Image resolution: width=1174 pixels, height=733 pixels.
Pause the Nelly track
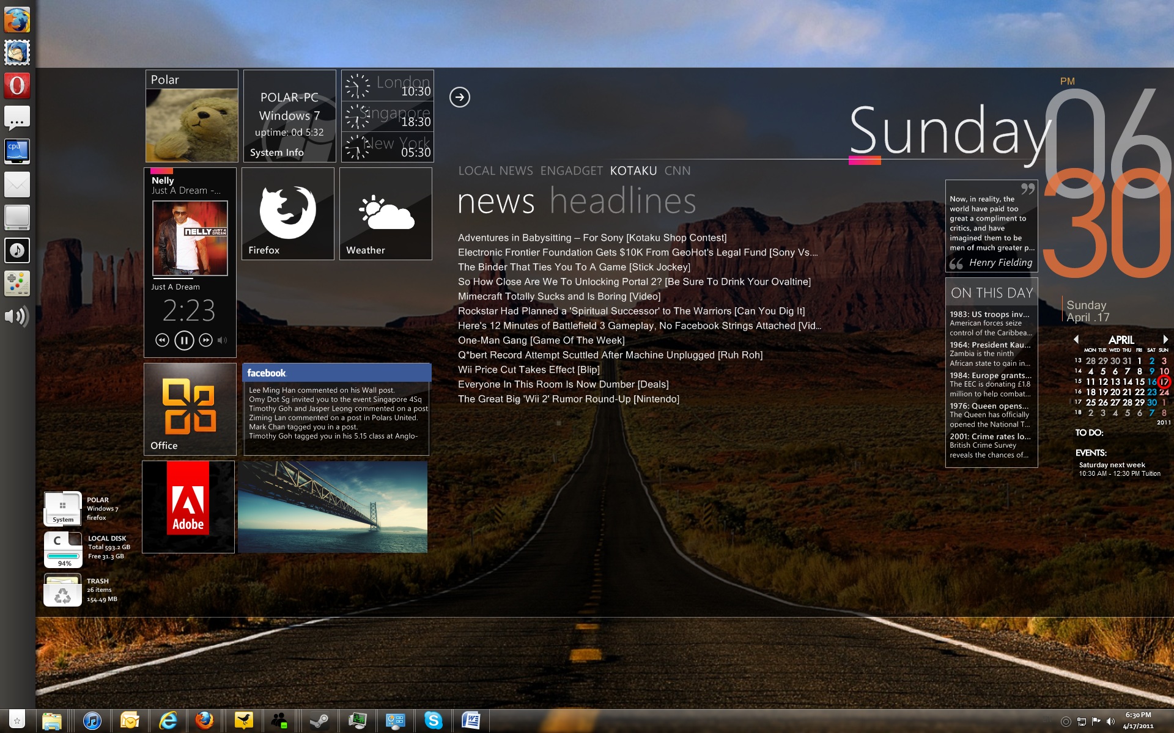point(184,340)
